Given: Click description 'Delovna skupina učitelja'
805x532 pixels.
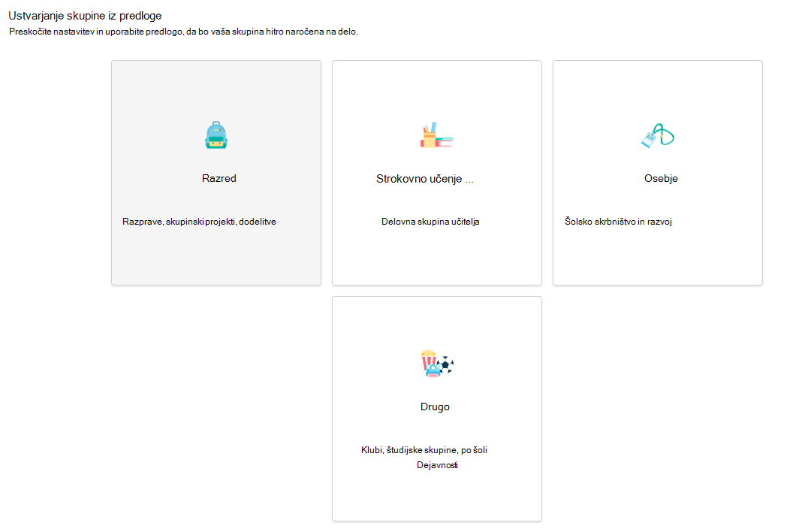Looking at the screenshot, I should (x=430, y=222).
